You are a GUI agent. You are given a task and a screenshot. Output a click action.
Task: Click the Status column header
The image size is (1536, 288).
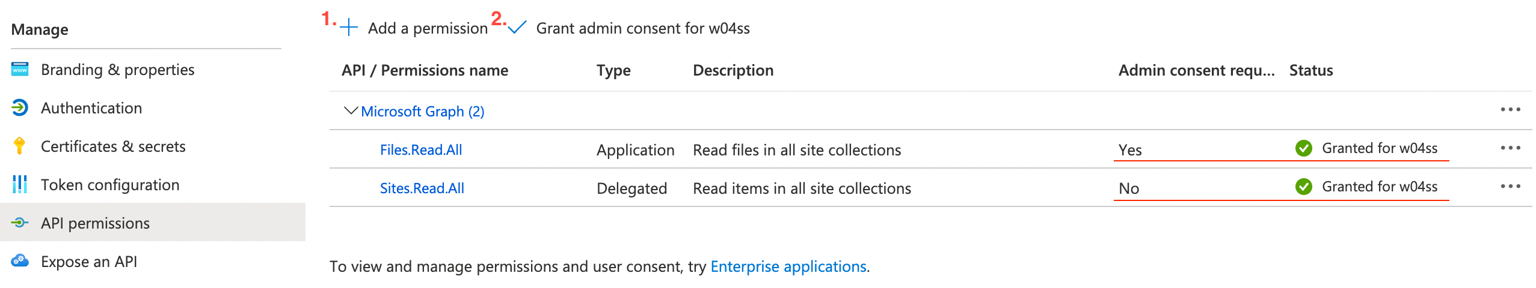pyautogui.click(x=1311, y=70)
